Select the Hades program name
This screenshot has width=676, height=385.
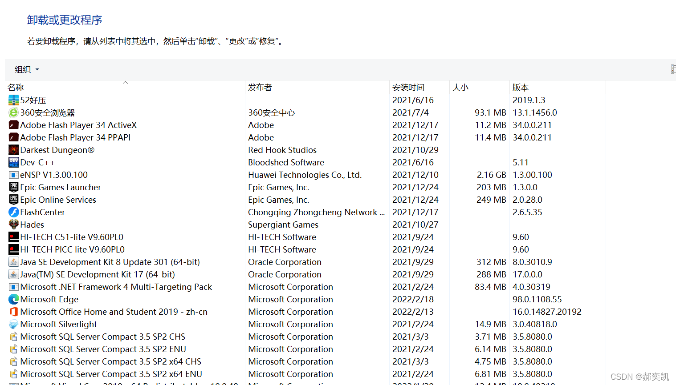coord(32,225)
